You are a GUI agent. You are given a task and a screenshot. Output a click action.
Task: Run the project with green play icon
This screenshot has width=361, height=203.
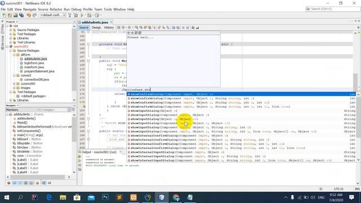pos(82,15)
